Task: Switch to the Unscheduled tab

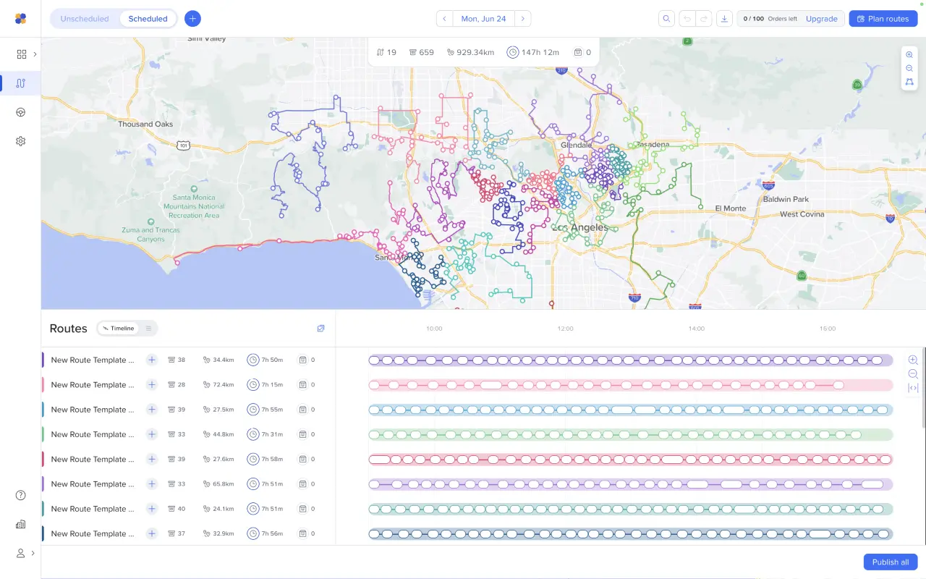Action: [85, 19]
